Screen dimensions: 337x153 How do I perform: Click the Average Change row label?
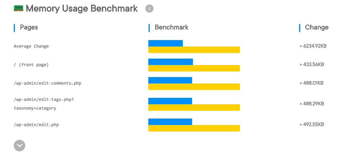point(31,46)
